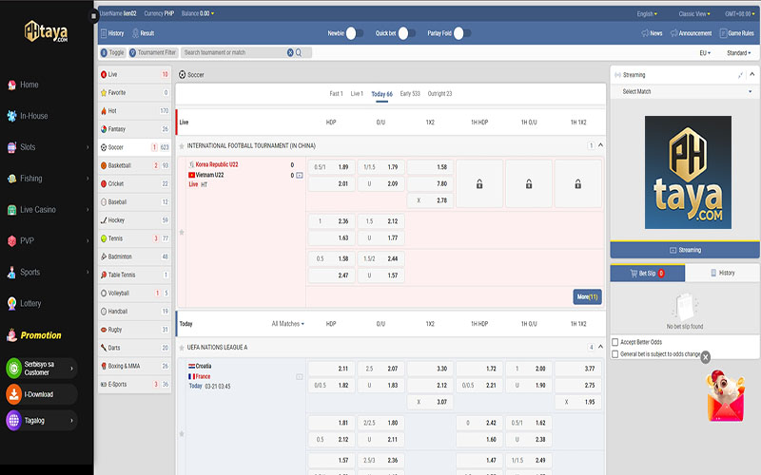Open the Classic View dropdown
The height and width of the screenshot is (475, 761).
(x=694, y=14)
